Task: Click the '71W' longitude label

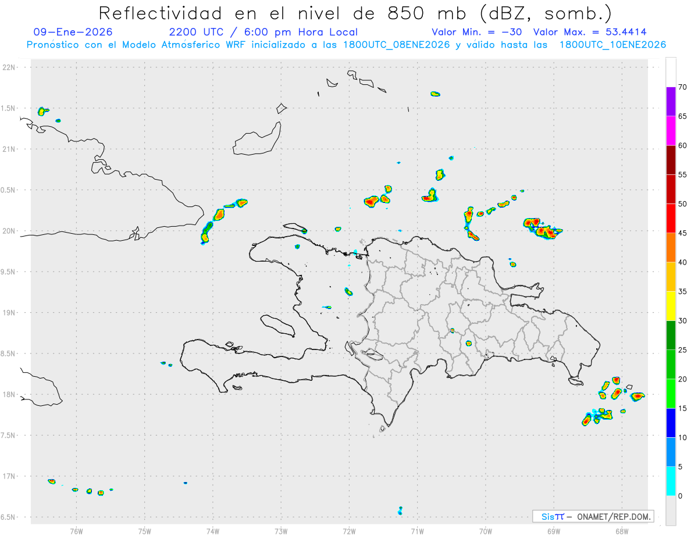Action: (x=417, y=531)
